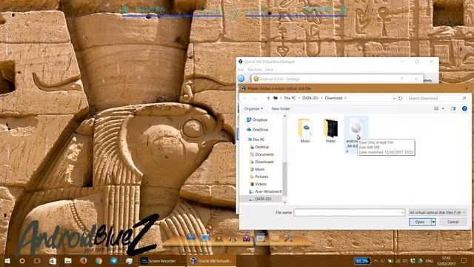Screen dimensions: 474x267
Task: Click the change view icon
Action: point(436,108)
